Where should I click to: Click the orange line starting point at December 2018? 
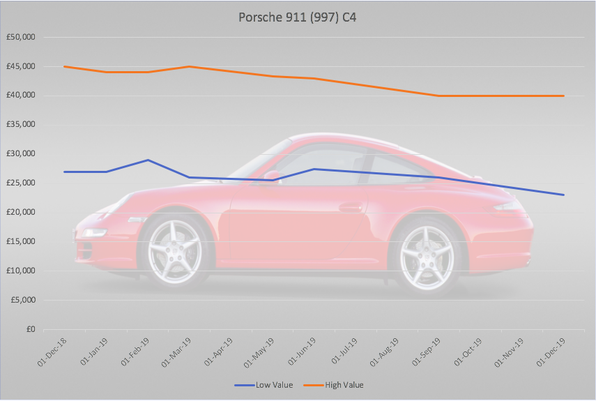click(65, 66)
